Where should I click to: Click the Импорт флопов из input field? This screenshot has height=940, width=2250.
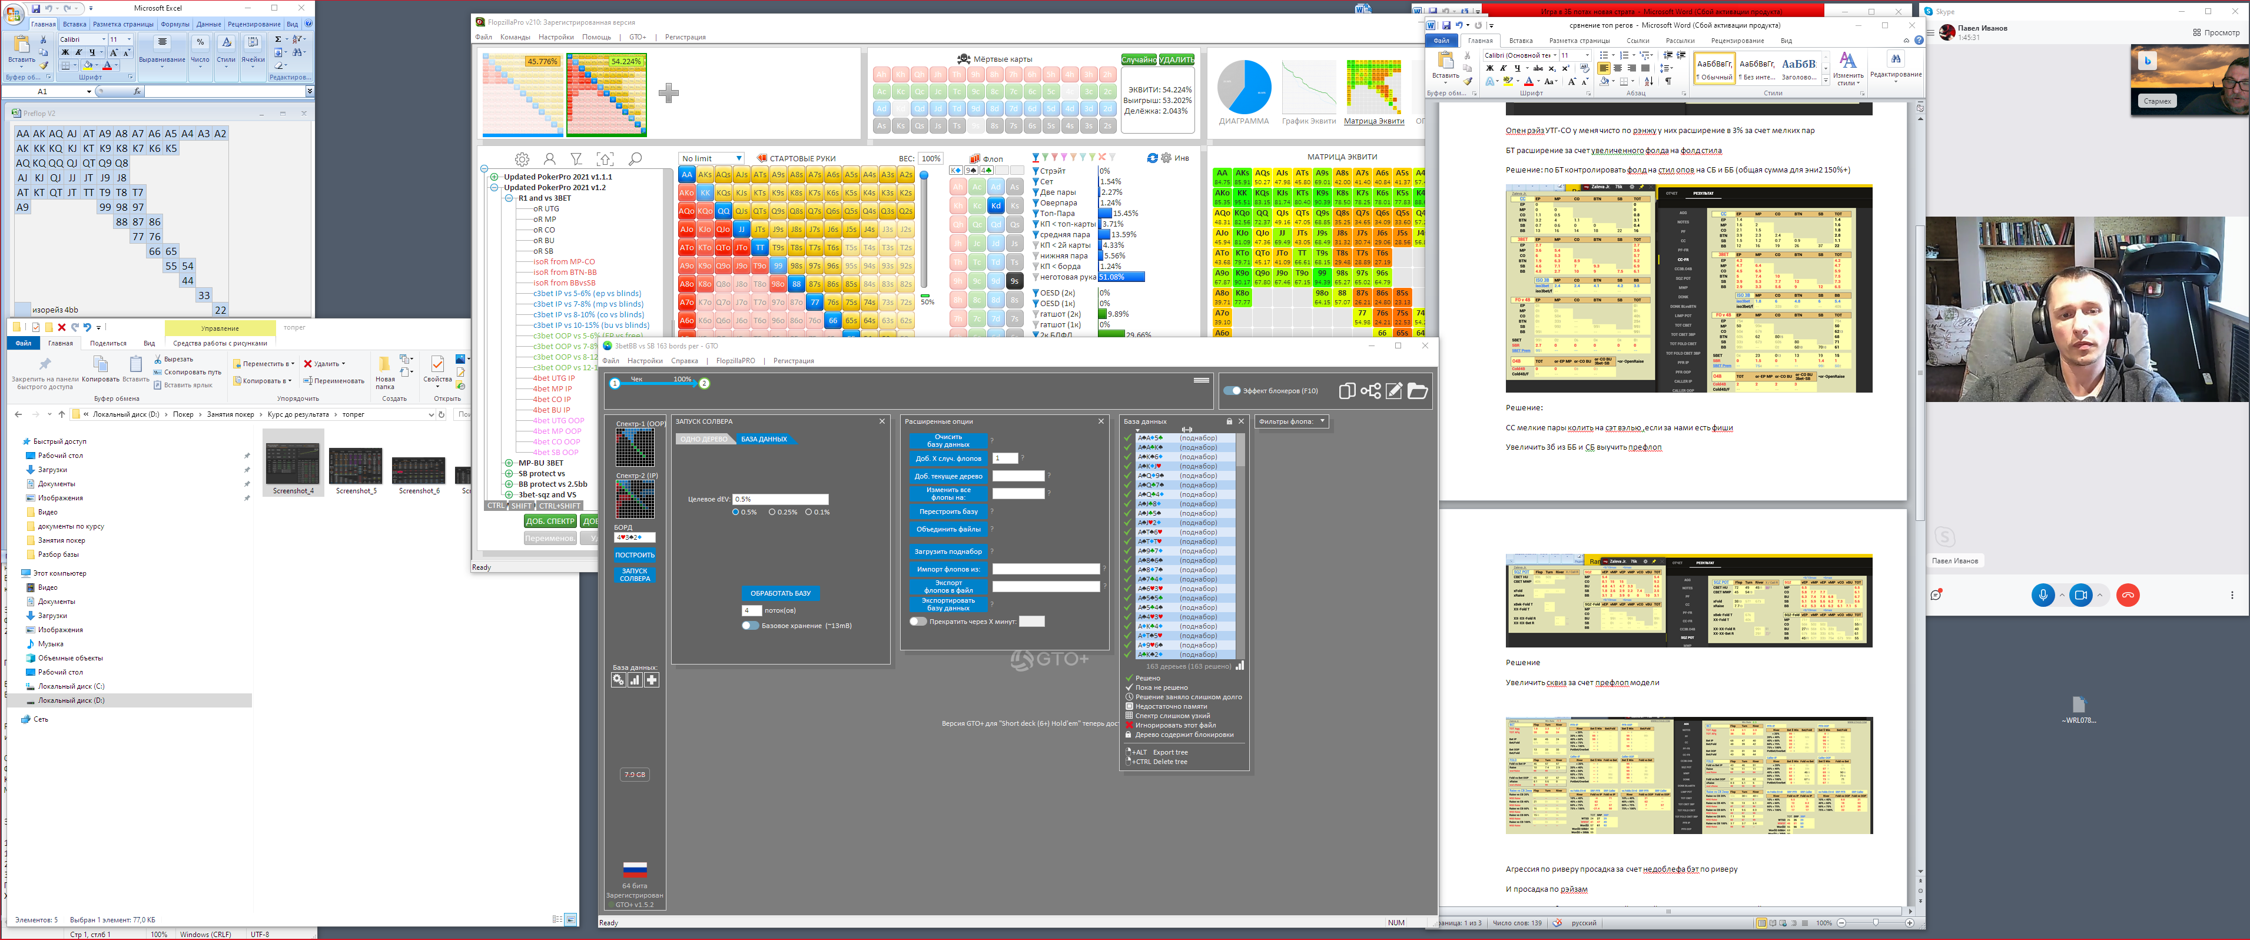(1046, 569)
